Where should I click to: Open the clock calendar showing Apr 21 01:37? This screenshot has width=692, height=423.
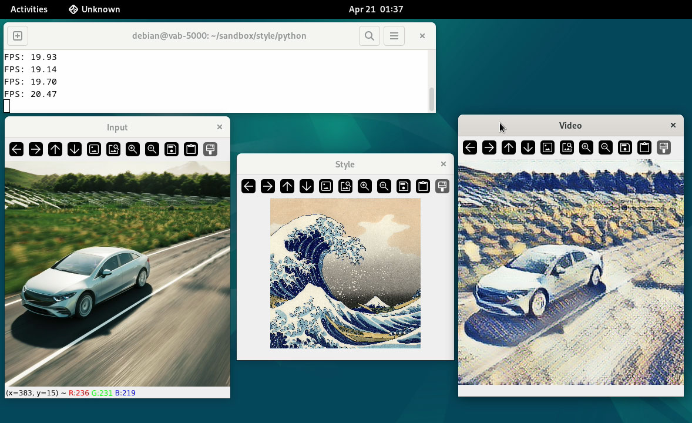tap(376, 9)
